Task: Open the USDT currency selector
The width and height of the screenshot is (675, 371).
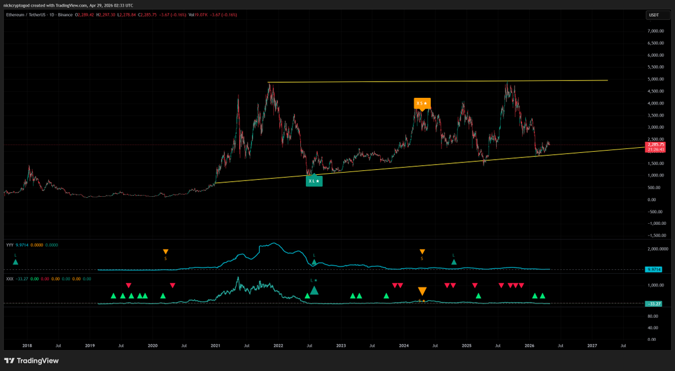Action: pyautogui.click(x=658, y=15)
